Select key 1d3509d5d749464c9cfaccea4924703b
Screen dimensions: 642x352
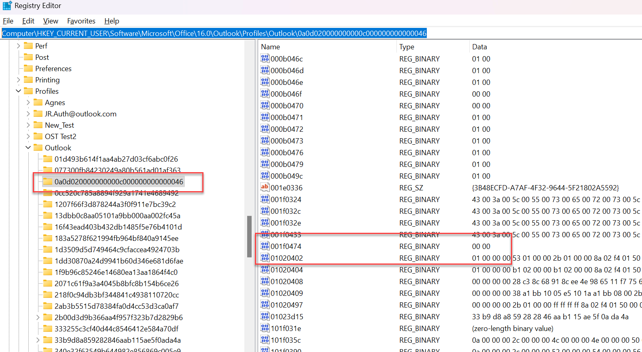point(117,250)
